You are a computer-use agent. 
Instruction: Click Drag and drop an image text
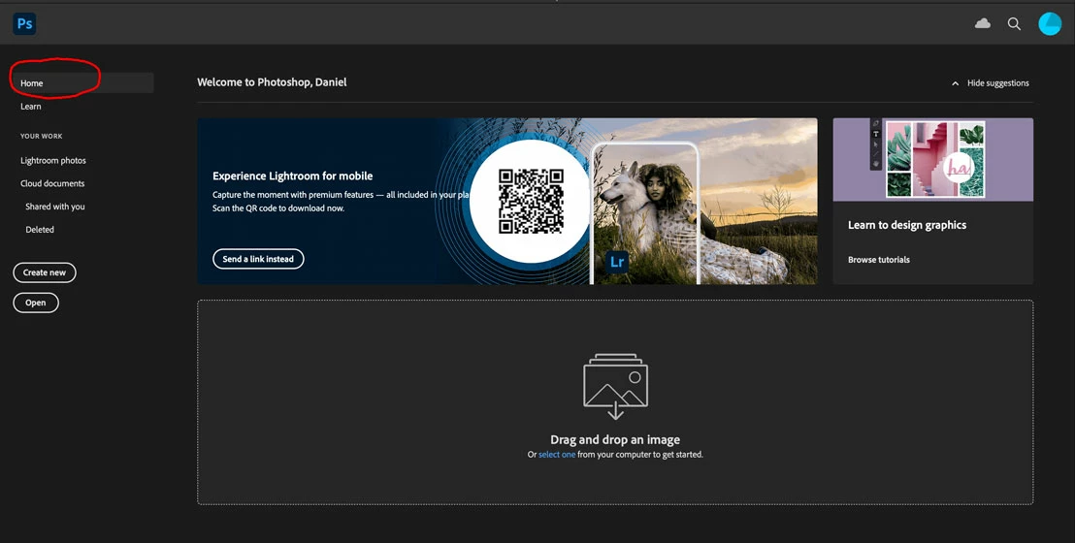(x=615, y=440)
